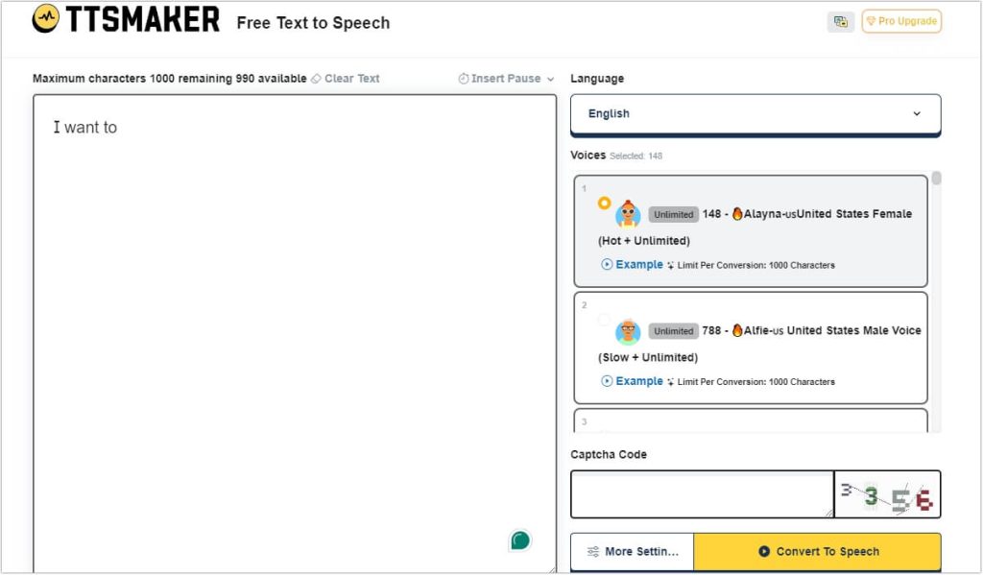Click the Pro Upgrade button

[900, 21]
